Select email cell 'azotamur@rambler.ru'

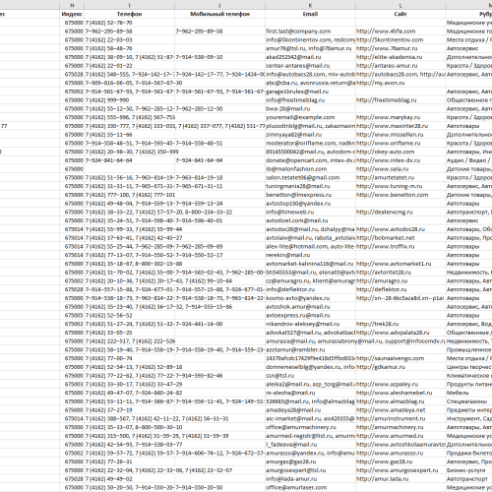click(310, 349)
